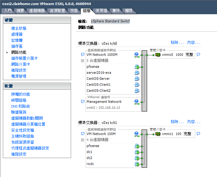217x177 pixels.
Task: Click the powered-on VM icon next to dc2
Action: coord(137,158)
